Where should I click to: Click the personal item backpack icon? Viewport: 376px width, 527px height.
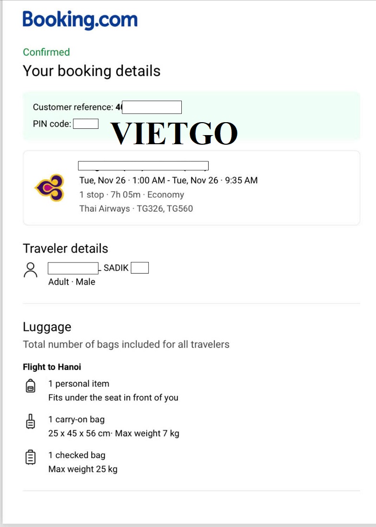(x=31, y=386)
